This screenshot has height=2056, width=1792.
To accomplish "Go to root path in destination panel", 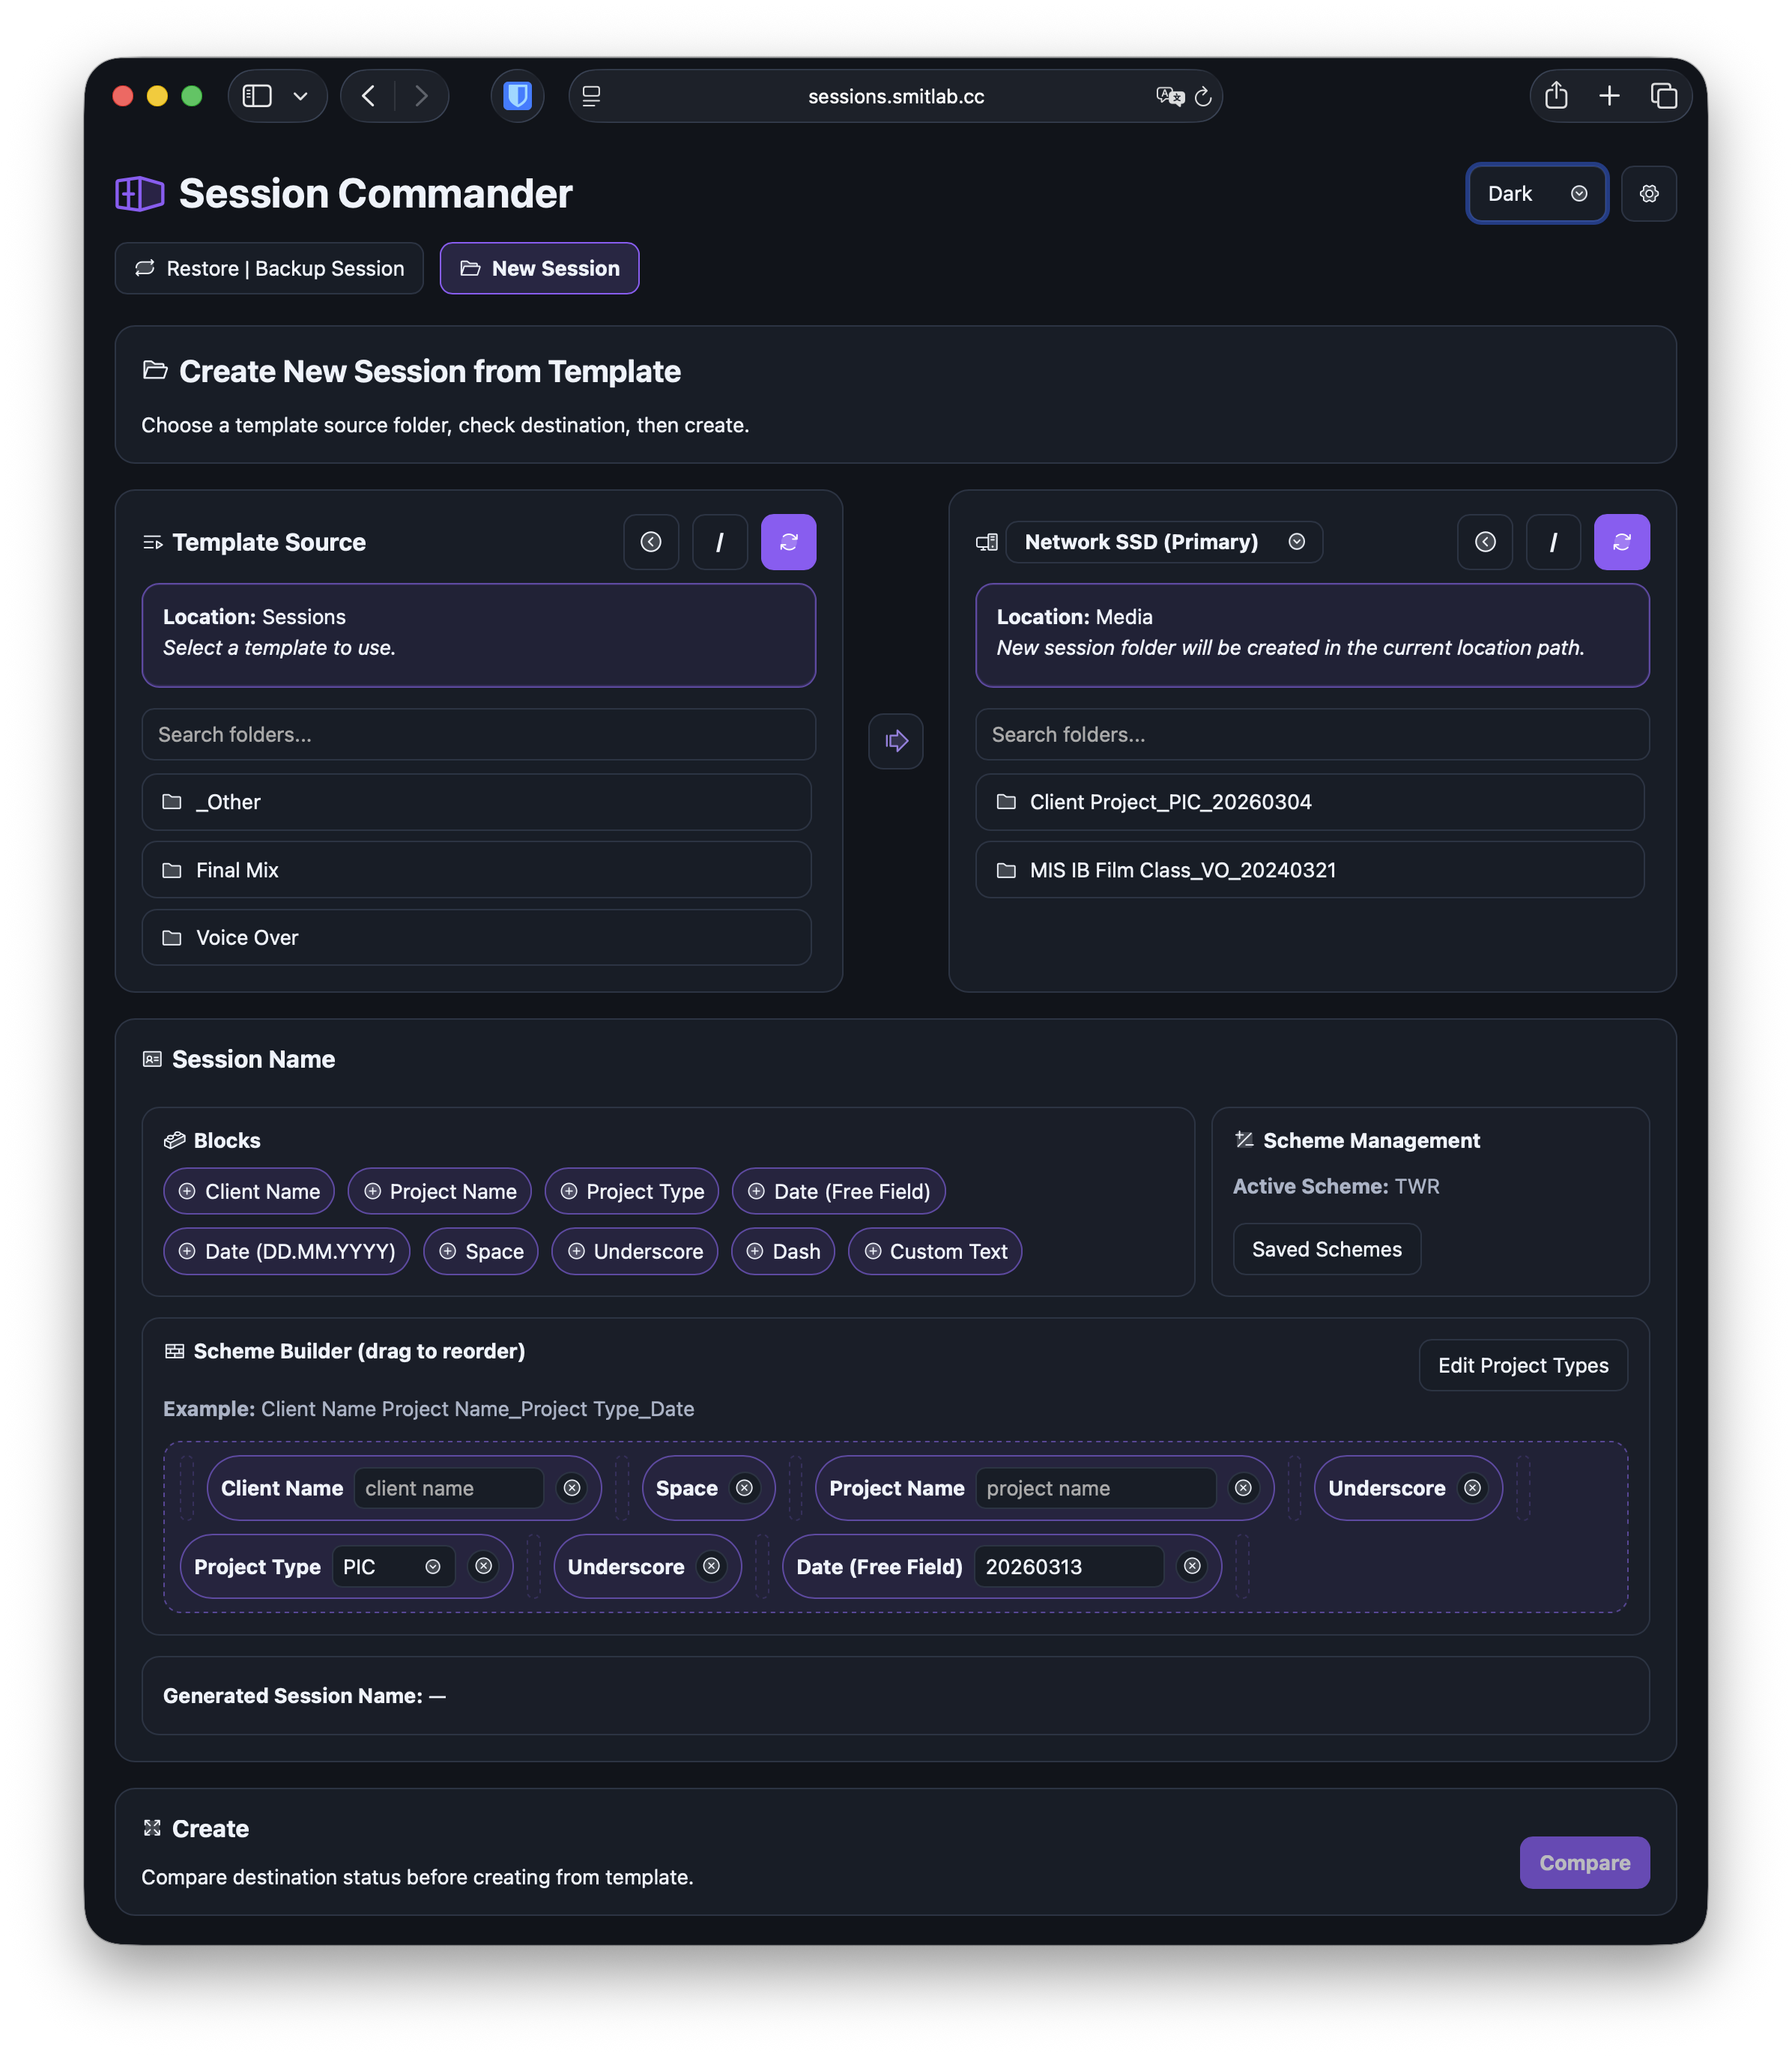I will click(x=1554, y=542).
